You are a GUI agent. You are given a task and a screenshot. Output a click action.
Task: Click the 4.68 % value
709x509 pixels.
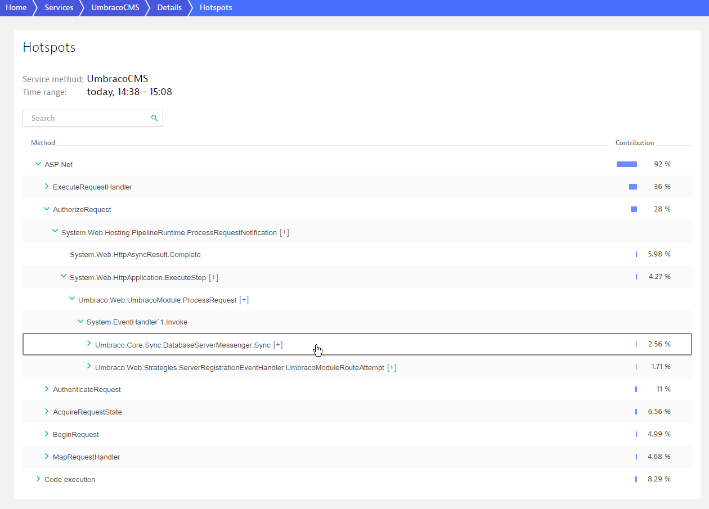pos(659,457)
